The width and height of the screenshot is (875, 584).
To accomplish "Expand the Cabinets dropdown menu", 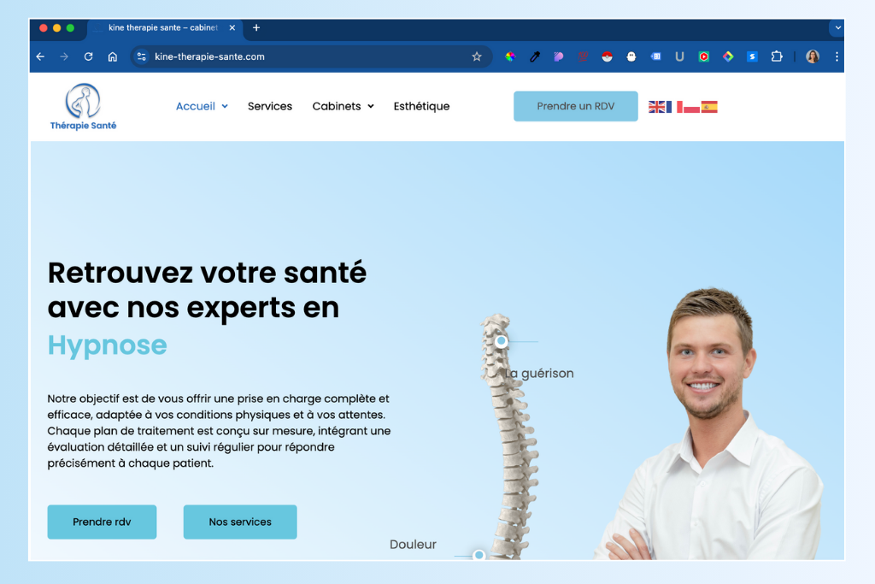I will click(x=343, y=106).
